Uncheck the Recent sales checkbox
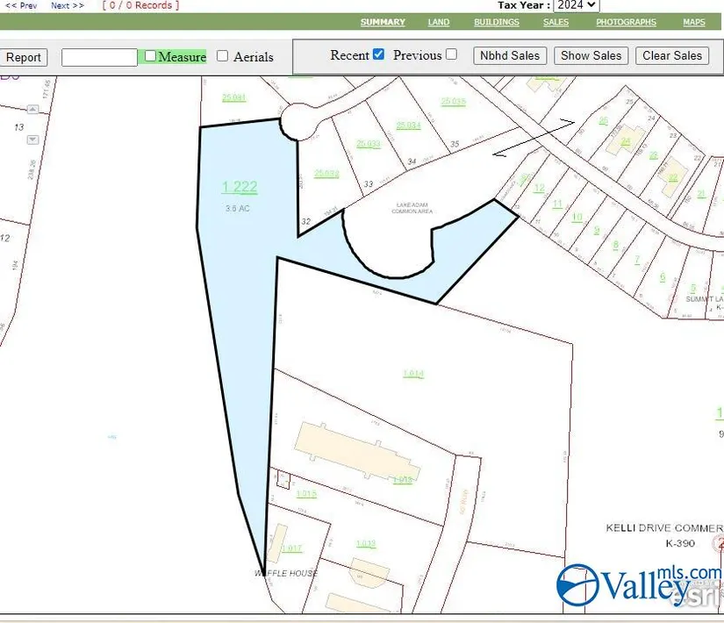Image resolution: width=724 pixels, height=623 pixels. pos(378,54)
